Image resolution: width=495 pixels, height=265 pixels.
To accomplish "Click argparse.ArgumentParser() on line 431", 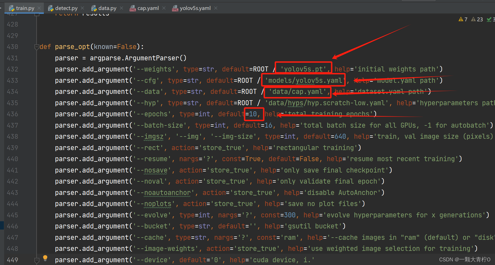I will [138, 58].
